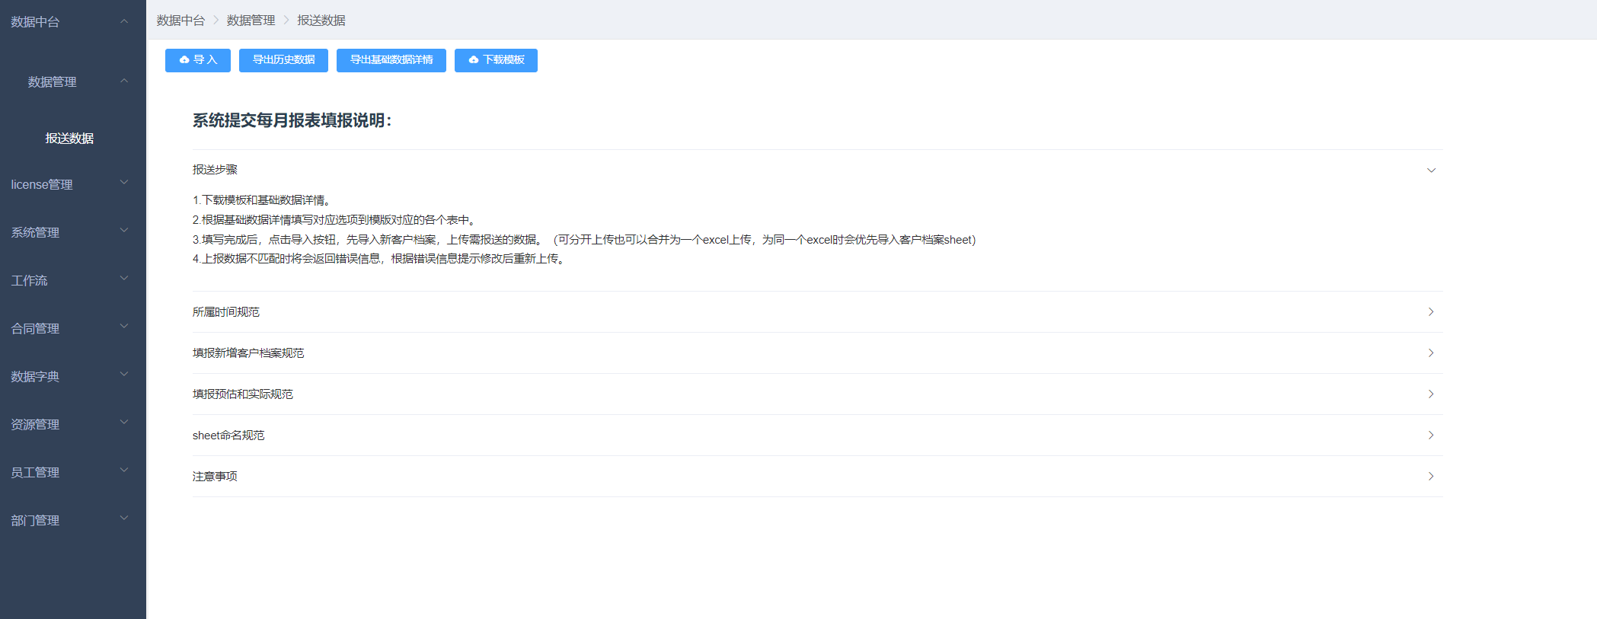Click step 4 text 上报数据不匹配时
The height and width of the screenshot is (619, 1597).
(380, 259)
